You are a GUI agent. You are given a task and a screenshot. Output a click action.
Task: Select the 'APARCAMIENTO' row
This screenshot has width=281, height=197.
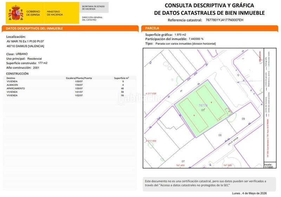point(70,88)
